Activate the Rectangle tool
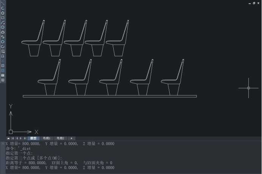The width and height of the screenshot is (262, 174). [3, 18]
